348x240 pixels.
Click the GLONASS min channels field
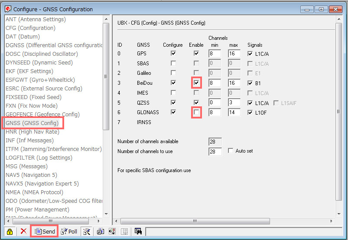click(x=215, y=113)
